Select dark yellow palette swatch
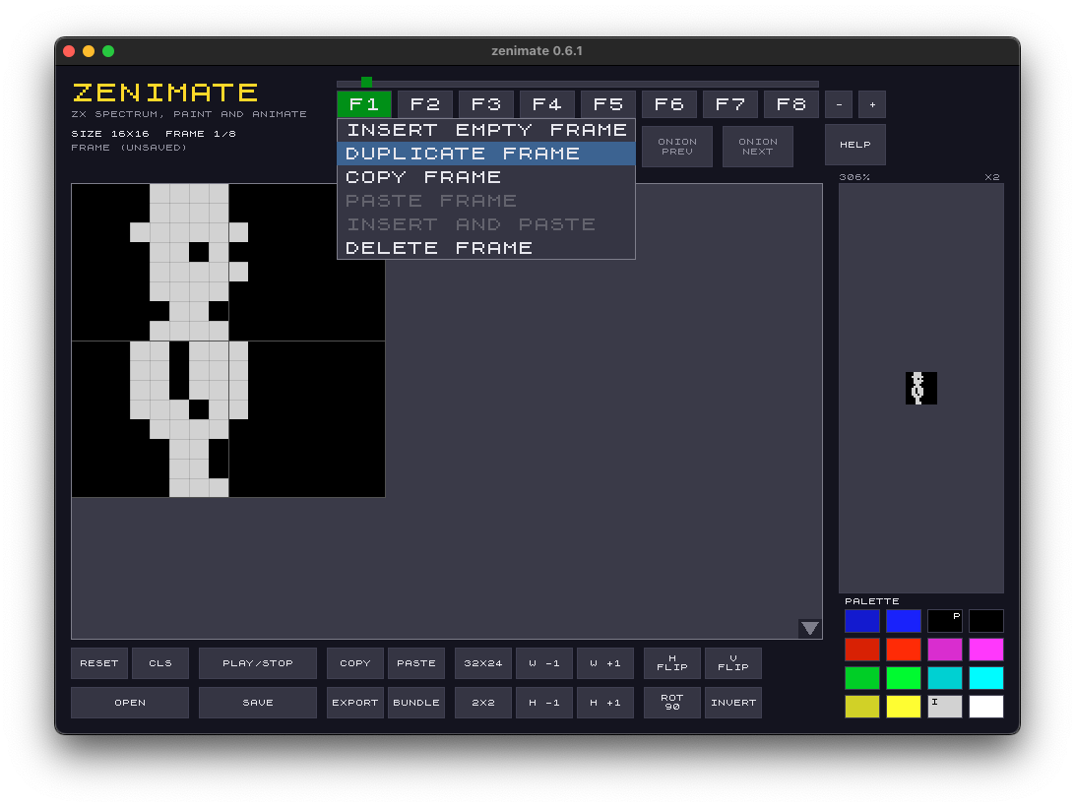This screenshot has height=807, width=1075. click(861, 707)
